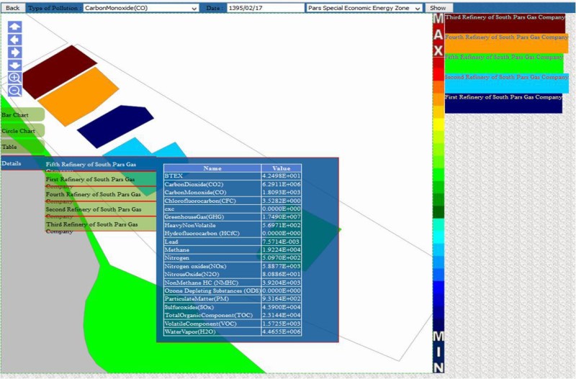Click WaterVapor(H2O) row name
This screenshot has height=379, width=576.
[190, 332]
